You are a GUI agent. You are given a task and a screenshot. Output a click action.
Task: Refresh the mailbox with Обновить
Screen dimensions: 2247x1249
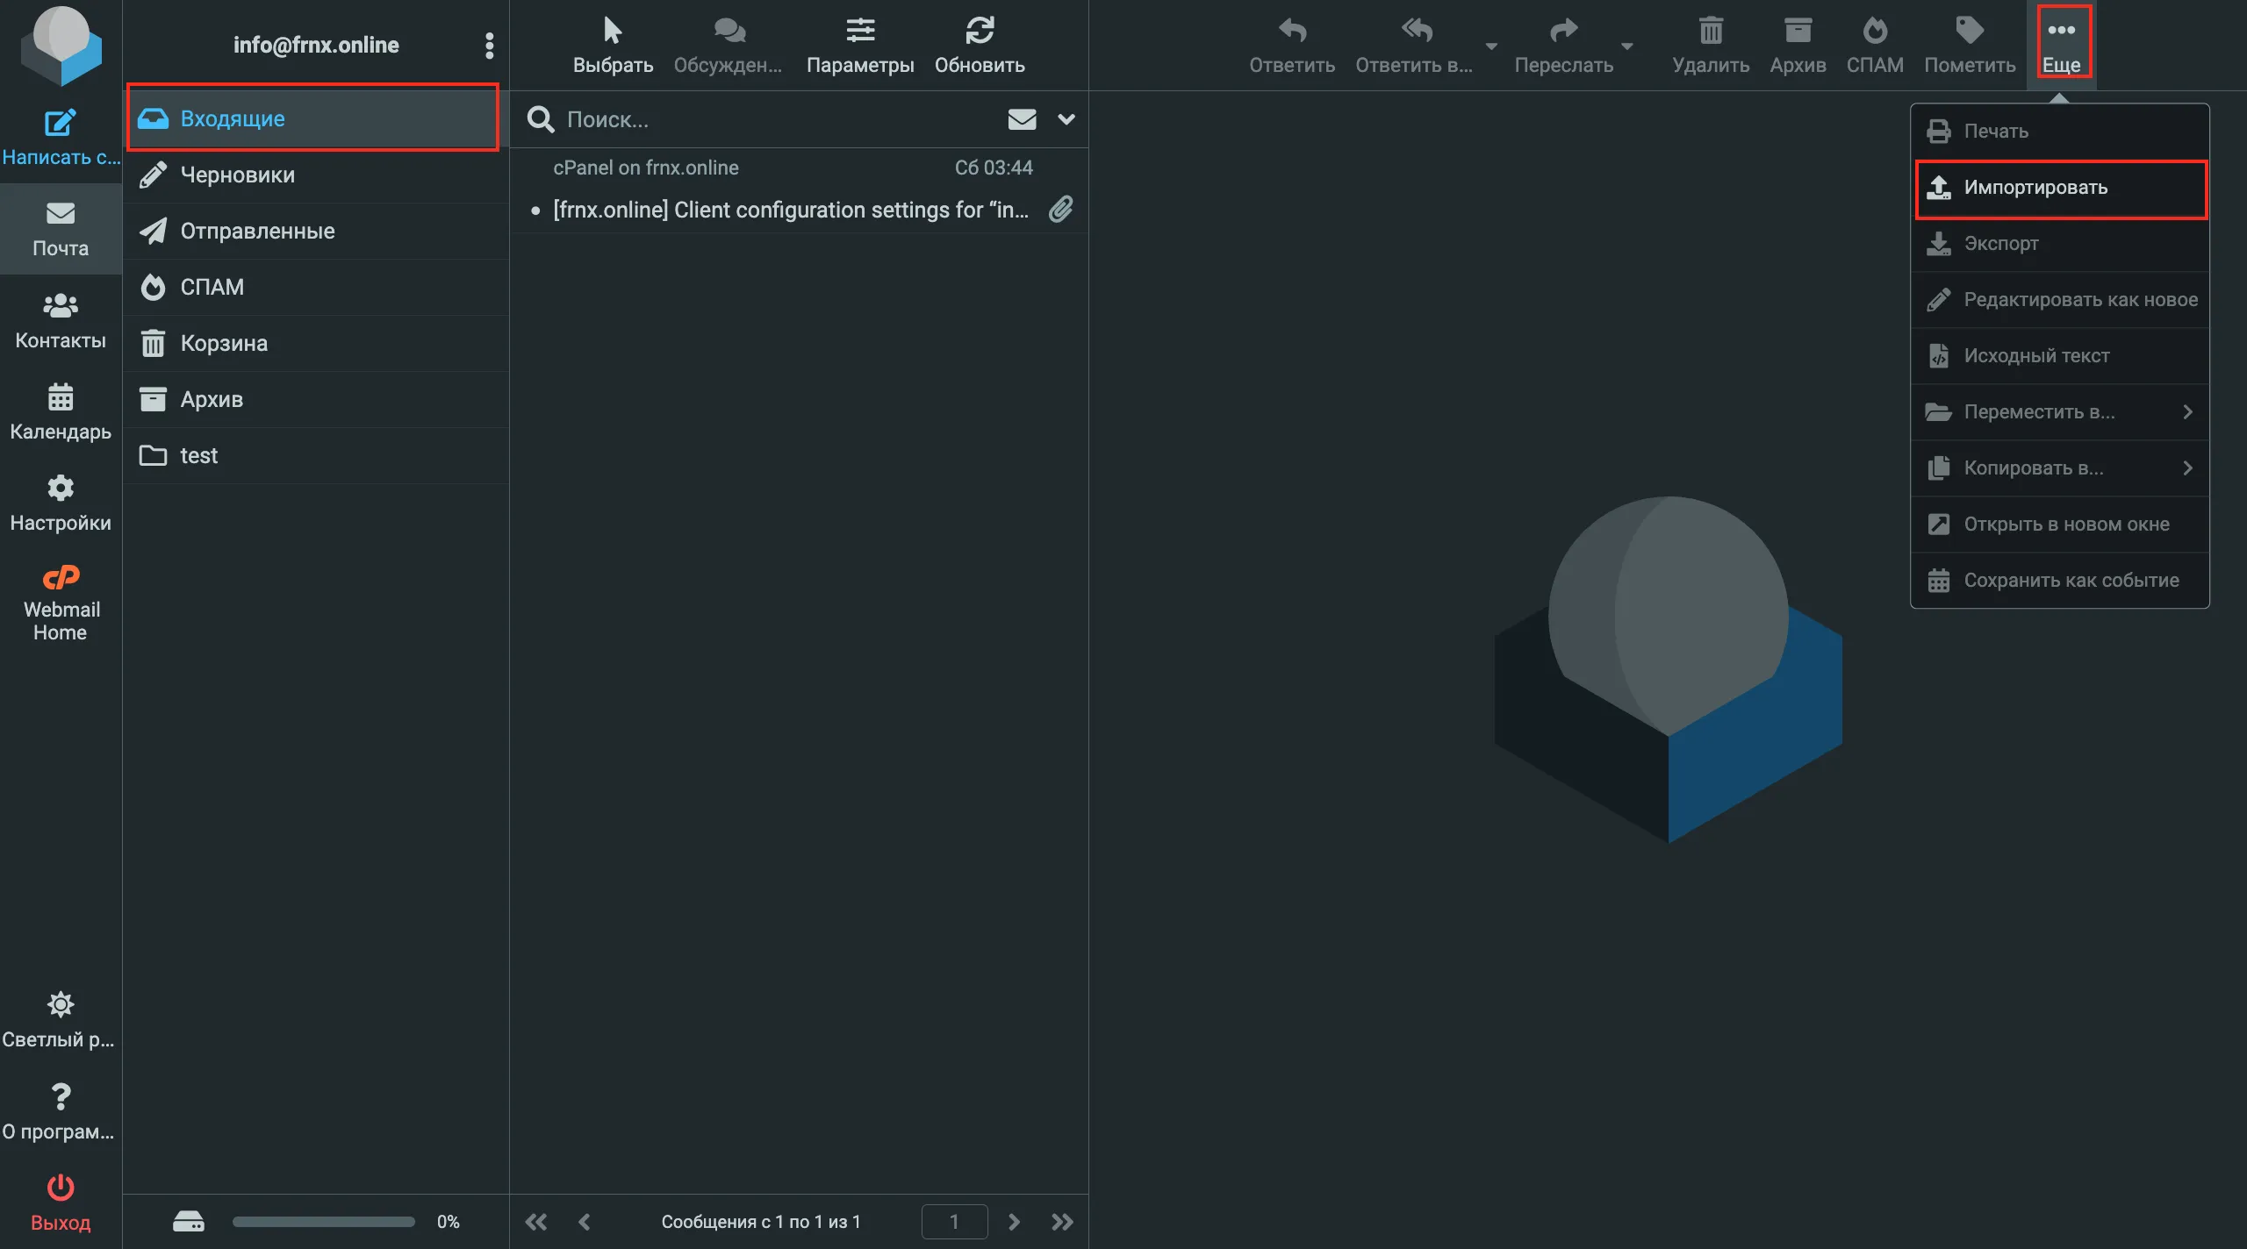coord(980,45)
